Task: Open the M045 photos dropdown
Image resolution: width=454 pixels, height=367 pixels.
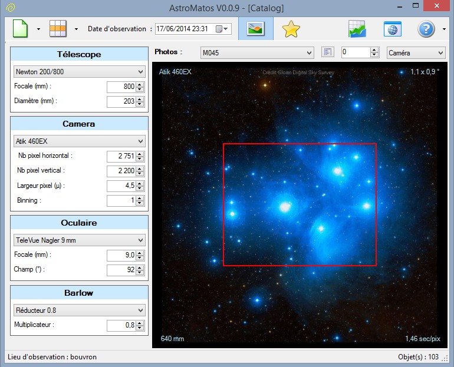Action: (x=257, y=52)
